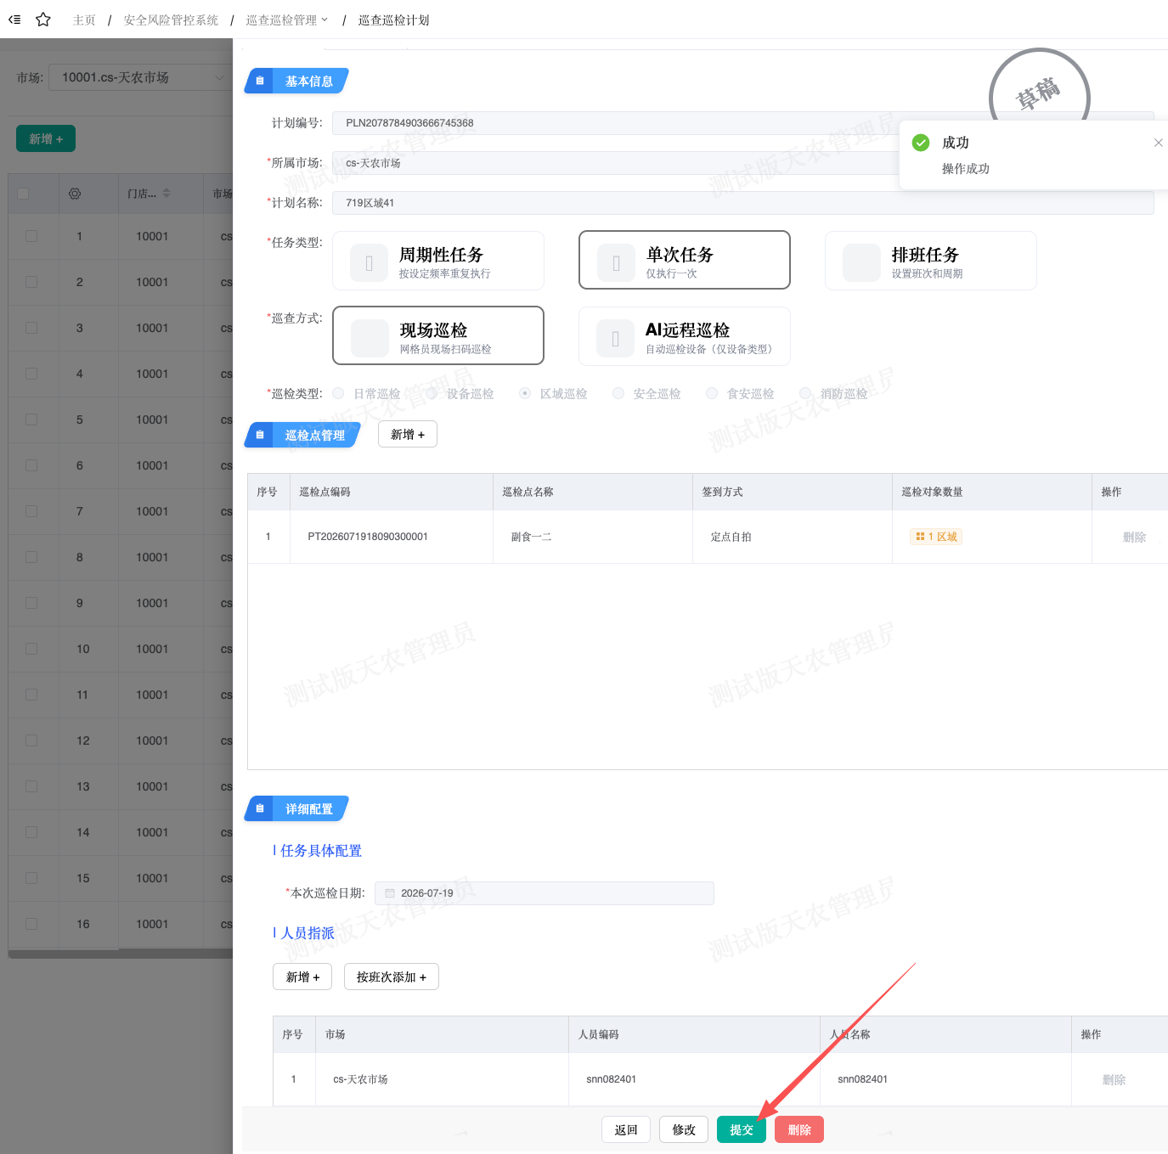The width and height of the screenshot is (1168, 1154).
Task: Select the 区域巡检 radio button
Action: click(525, 393)
